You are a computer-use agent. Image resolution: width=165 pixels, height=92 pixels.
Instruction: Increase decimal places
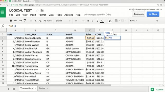pyautogui.click(x=45, y=21)
